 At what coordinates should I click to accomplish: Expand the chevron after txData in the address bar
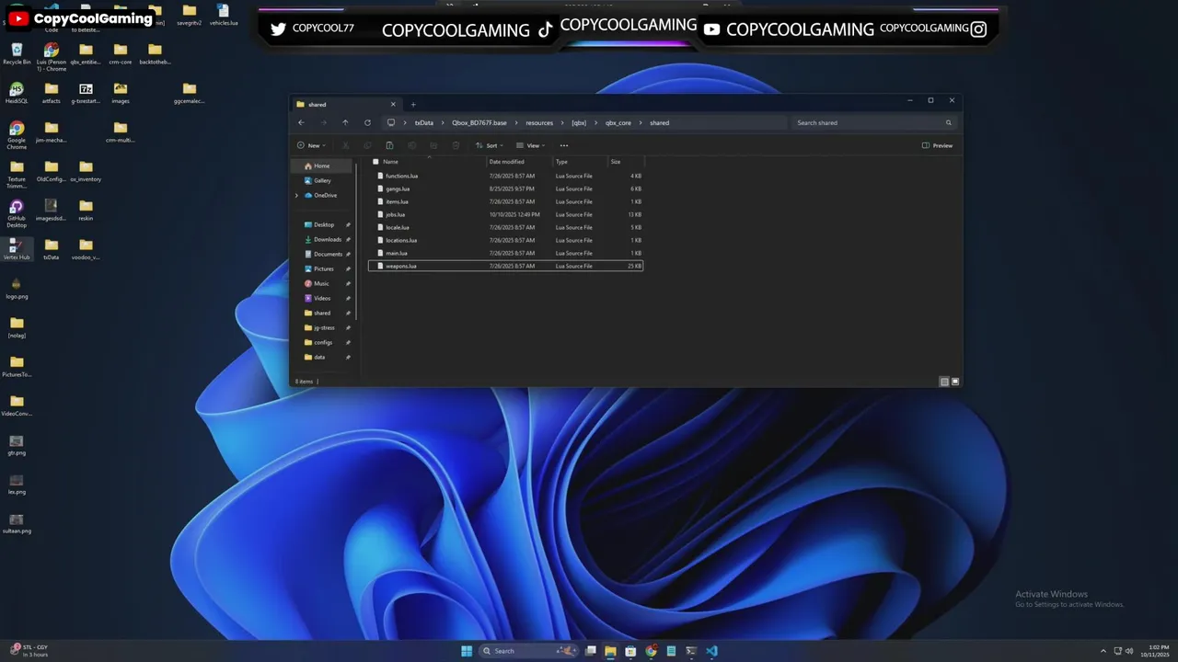click(442, 122)
